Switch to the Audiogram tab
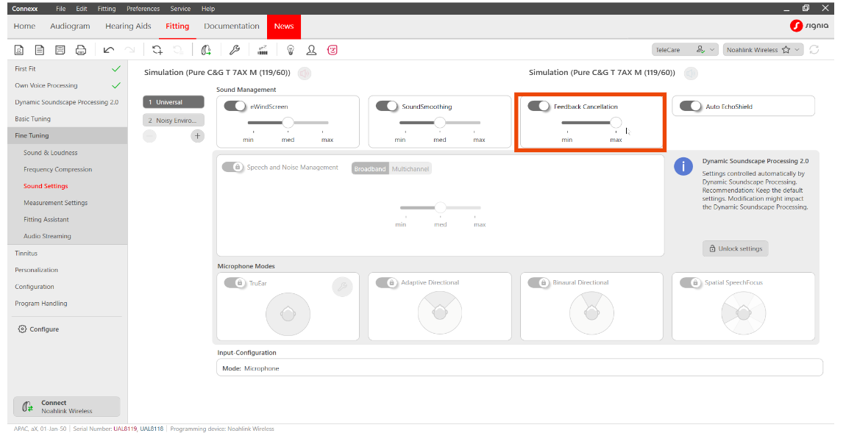The image size is (846, 433). coord(70,26)
